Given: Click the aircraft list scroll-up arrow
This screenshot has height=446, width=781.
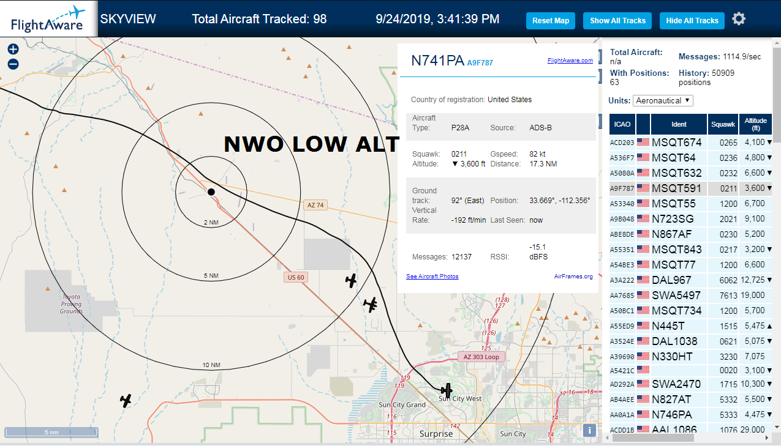Looking at the screenshot, I should pos(777,43).
